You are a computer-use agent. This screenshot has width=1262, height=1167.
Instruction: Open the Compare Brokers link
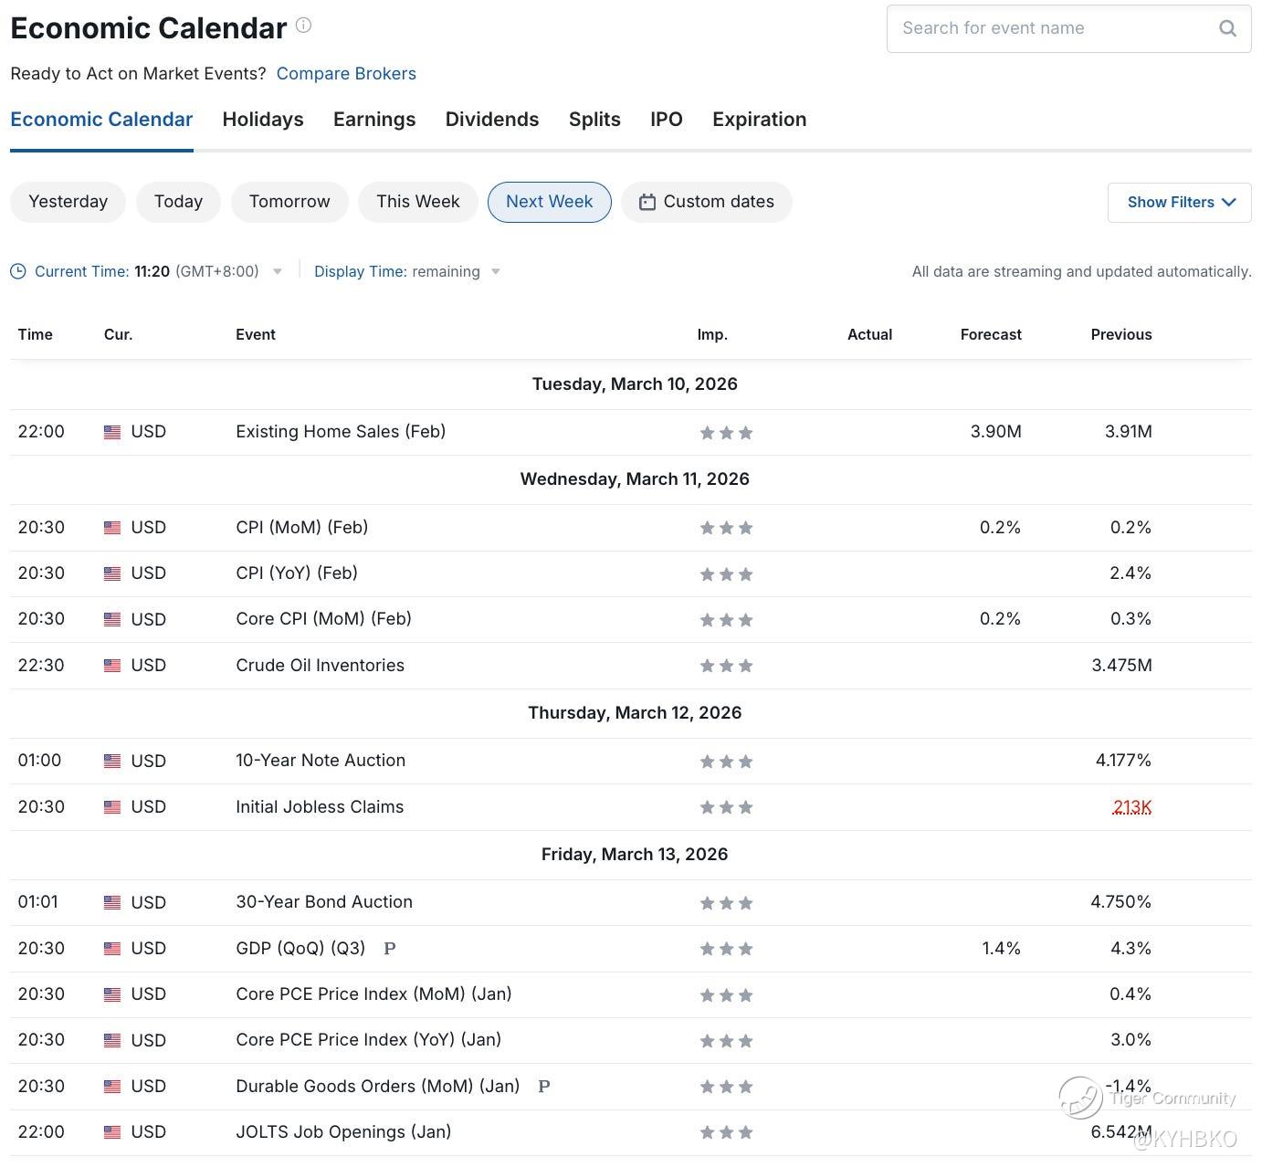coord(346,74)
